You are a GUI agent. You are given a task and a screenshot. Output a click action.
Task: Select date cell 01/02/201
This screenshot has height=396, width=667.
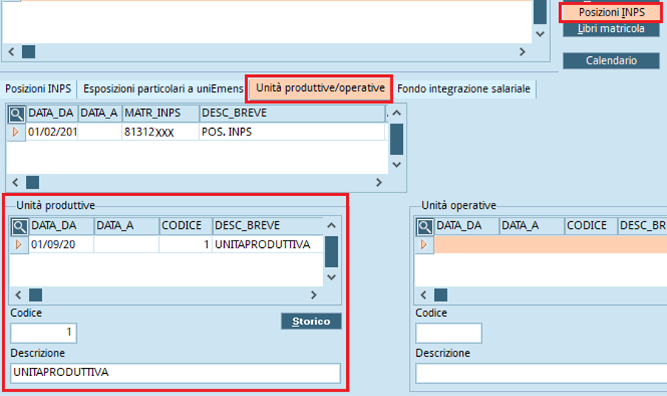tap(52, 132)
